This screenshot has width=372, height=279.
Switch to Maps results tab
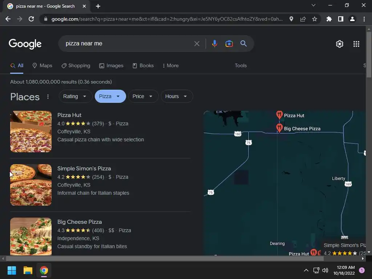[42, 66]
